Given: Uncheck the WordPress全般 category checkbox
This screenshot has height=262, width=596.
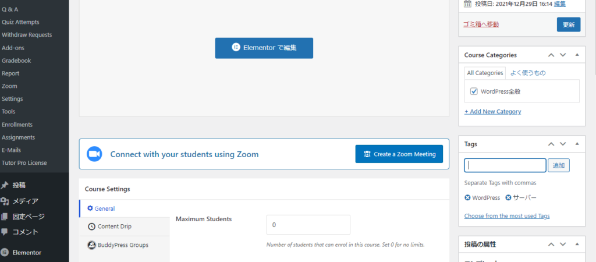Looking at the screenshot, I should click(474, 91).
